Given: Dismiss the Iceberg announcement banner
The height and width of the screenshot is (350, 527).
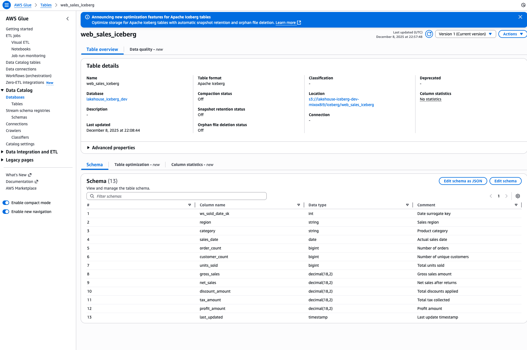Looking at the screenshot, I should [520, 17].
